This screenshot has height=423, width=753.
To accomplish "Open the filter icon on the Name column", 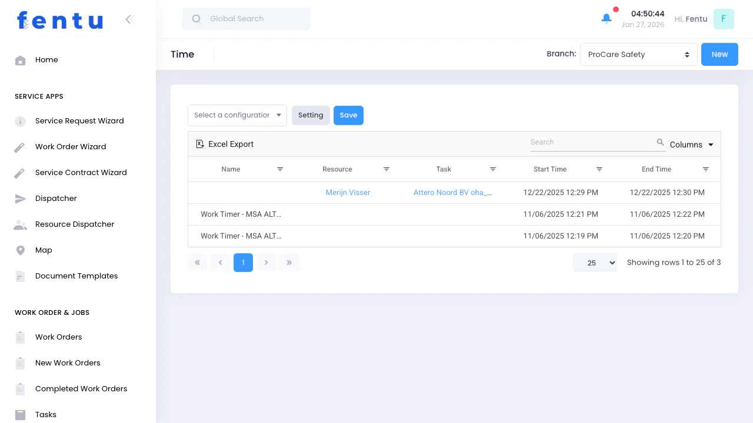I will point(280,169).
